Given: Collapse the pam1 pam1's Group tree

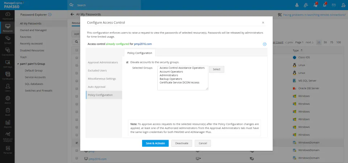Looking at the screenshot, I should click(18, 64).
